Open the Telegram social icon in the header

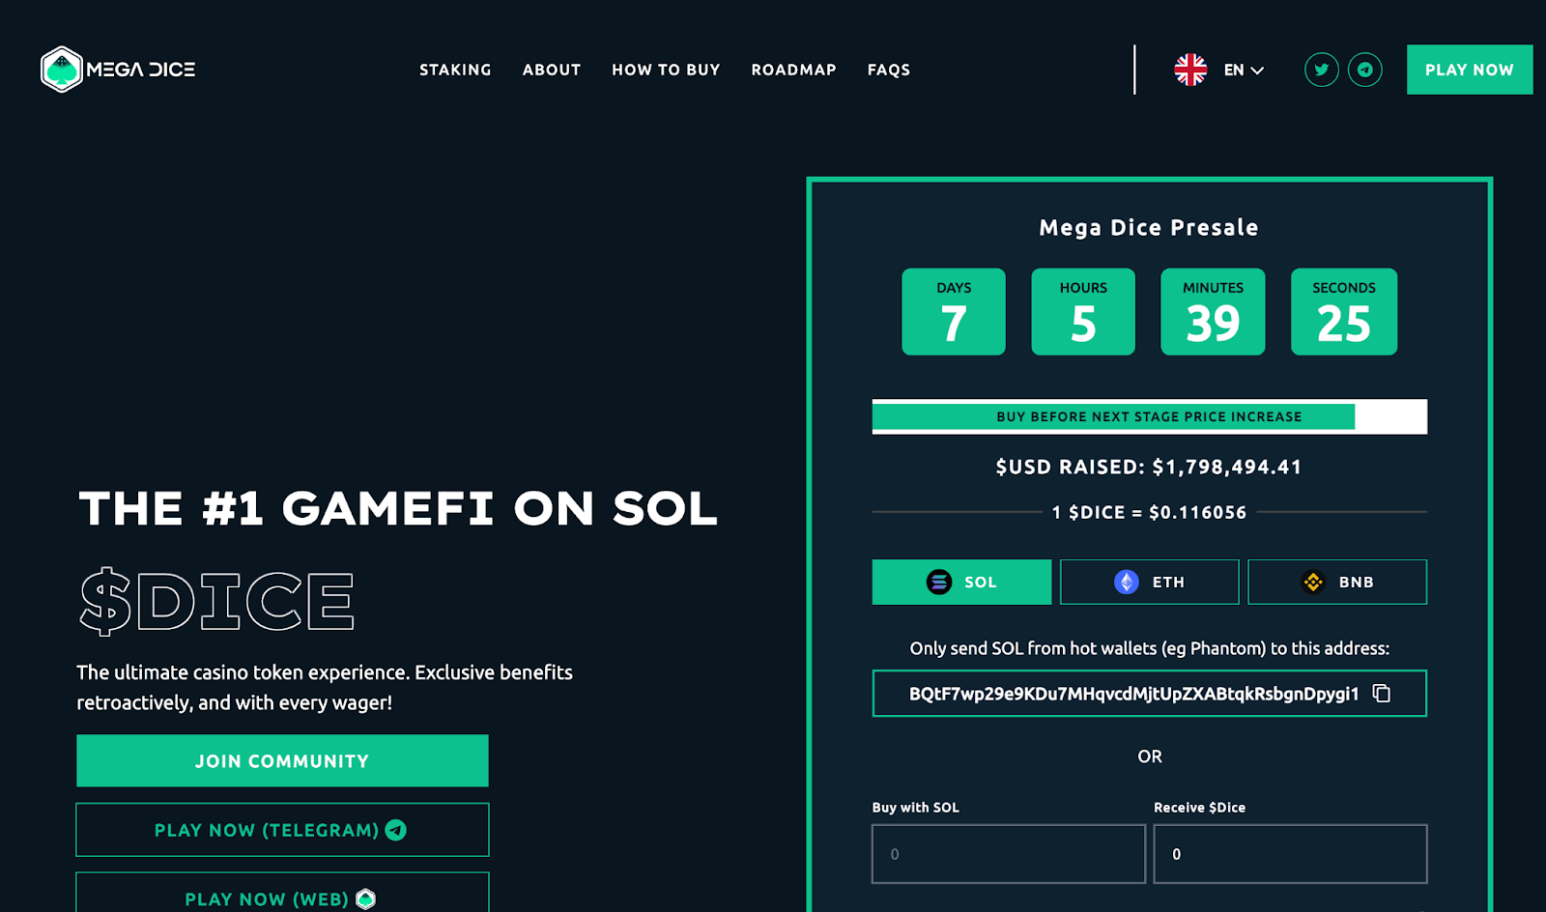[1364, 70]
